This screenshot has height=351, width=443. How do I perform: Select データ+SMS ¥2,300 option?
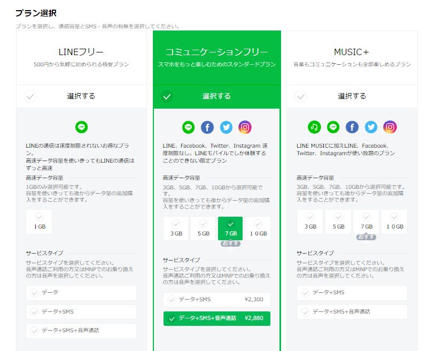click(x=217, y=300)
